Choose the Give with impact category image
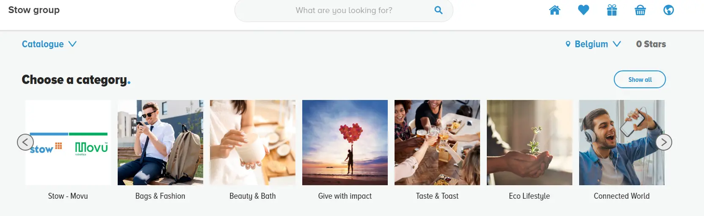This screenshot has width=704, height=216. coord(345,143)
